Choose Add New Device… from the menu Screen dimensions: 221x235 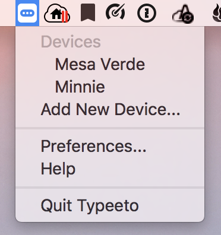(110, 109)
